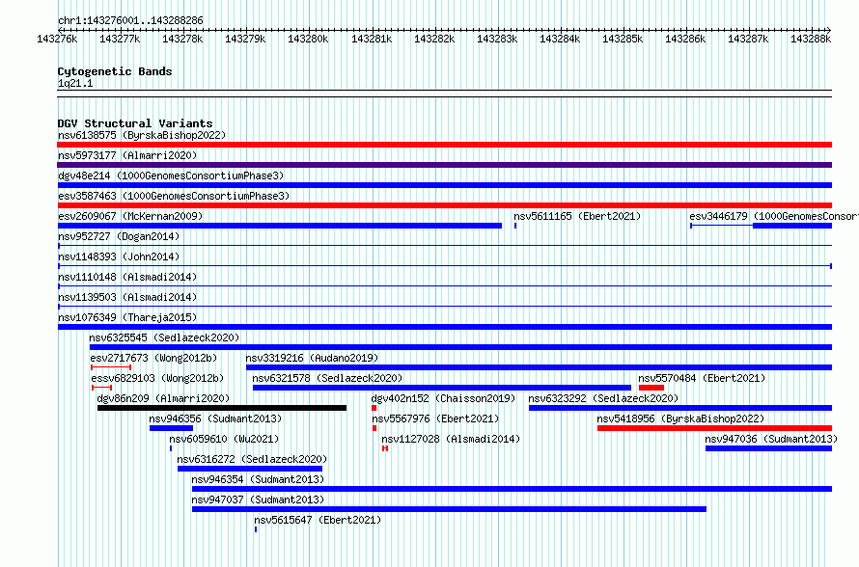The image size is (859, 567).
Task: Click the blue bar of nsv947037 (Sudmant2013)
Action: pos(449,509)
